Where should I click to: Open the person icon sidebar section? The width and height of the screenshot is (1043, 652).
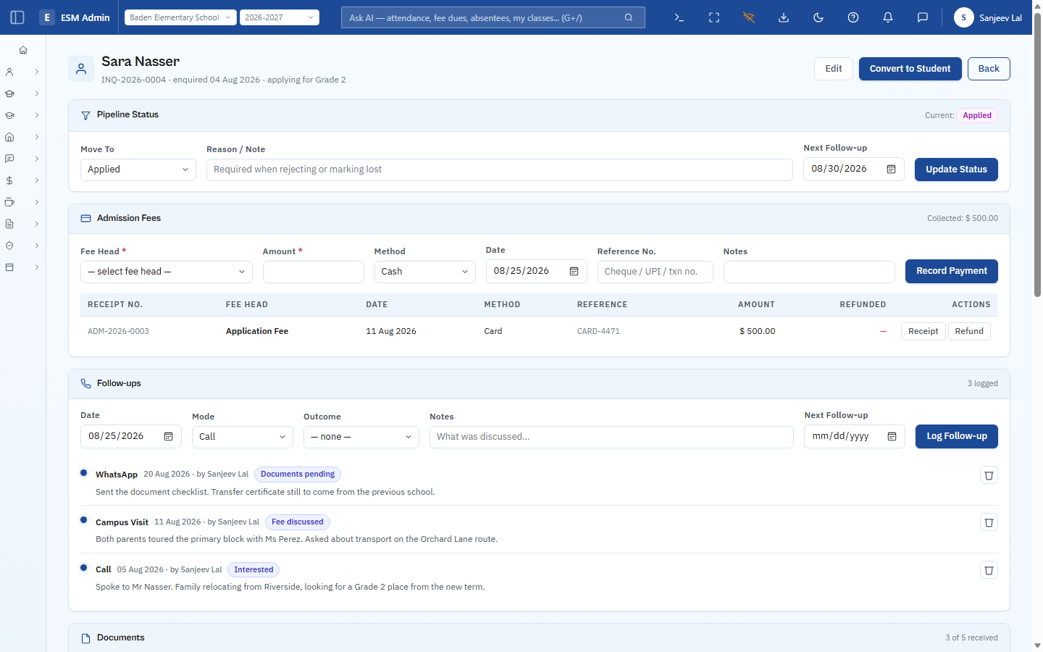click(9, 72)
